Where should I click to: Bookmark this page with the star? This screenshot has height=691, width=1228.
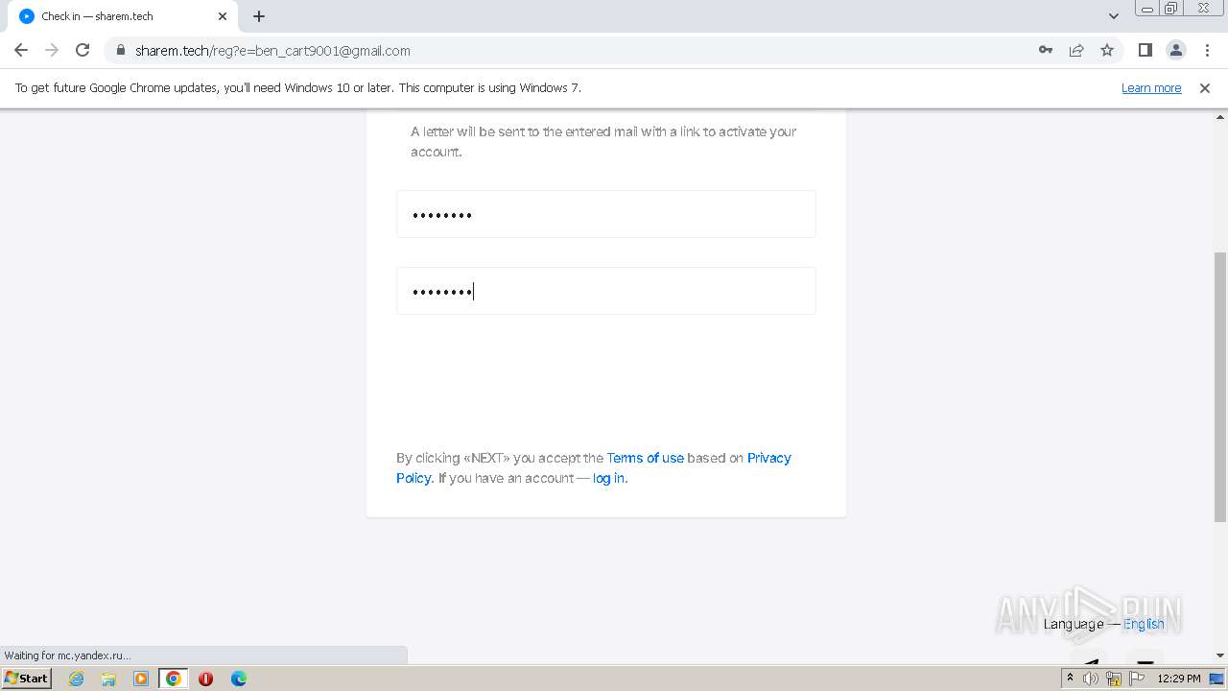click(1107, 50)
